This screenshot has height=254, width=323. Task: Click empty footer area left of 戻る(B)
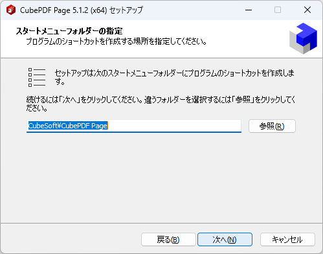(71, 240)
